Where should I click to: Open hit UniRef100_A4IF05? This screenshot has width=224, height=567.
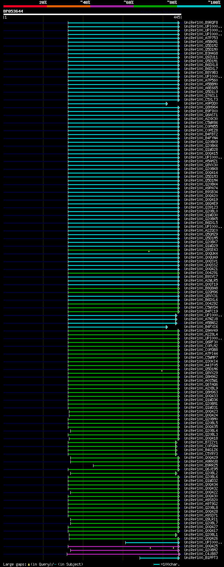click(x=201, y=365)
